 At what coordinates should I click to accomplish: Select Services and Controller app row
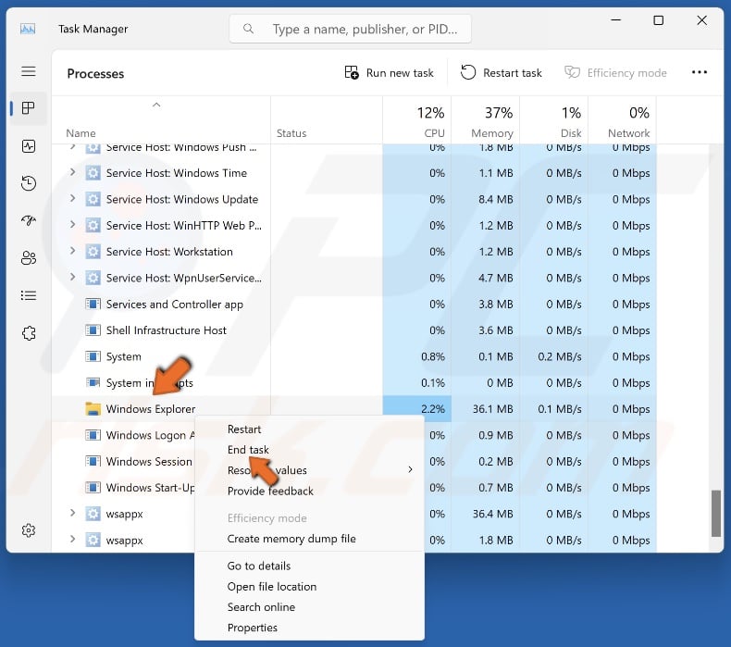[354, 305]
